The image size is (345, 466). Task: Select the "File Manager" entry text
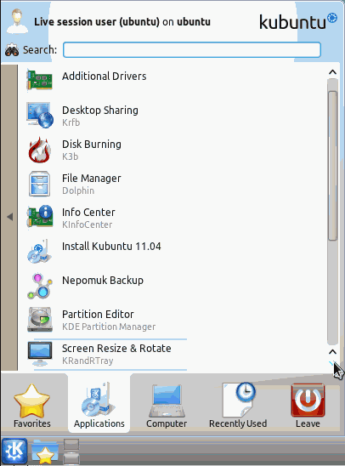[92, 179]
